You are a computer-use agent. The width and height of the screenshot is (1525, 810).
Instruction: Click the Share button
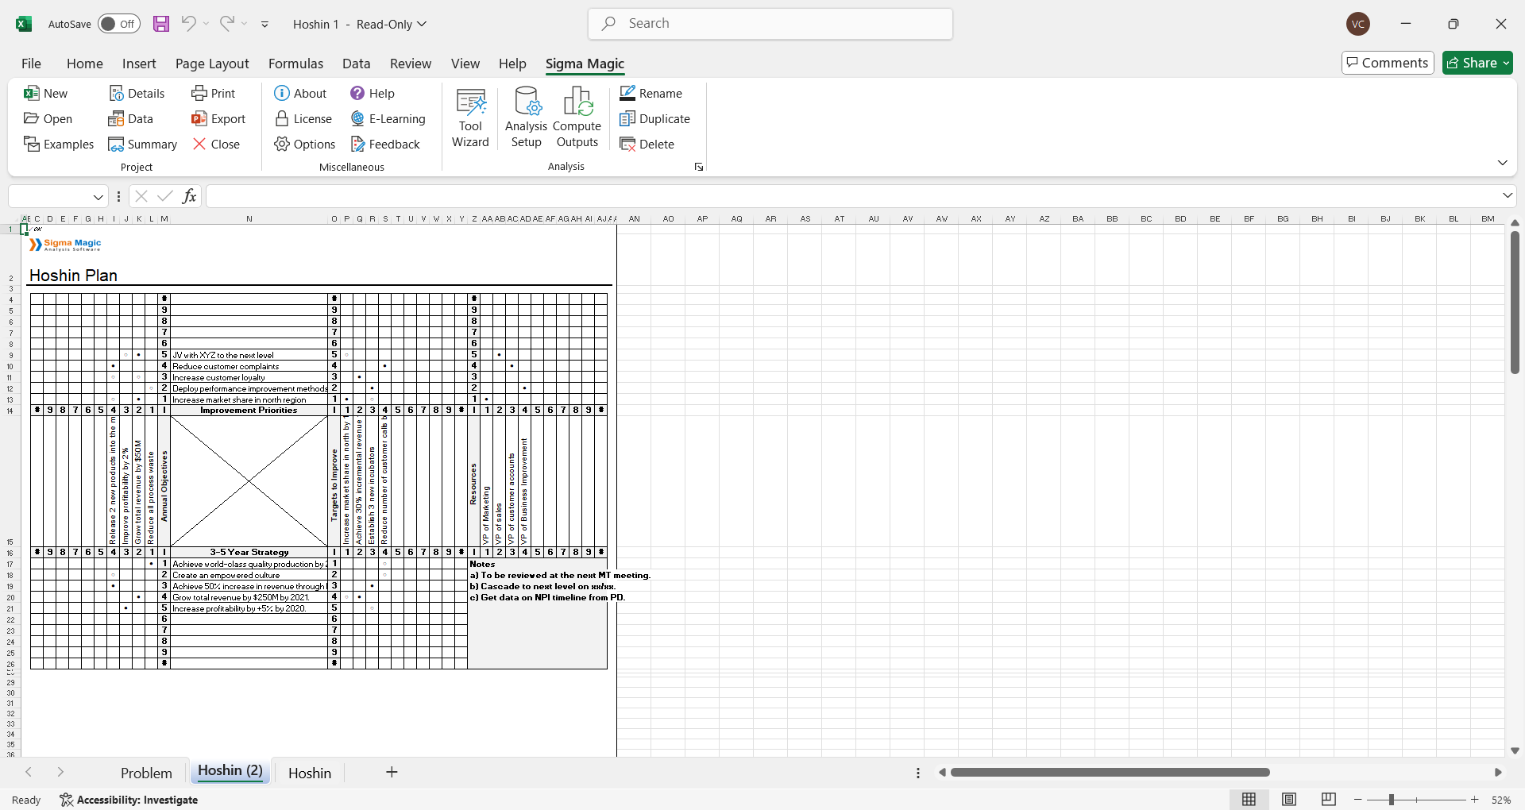(x=1477, y=63)
